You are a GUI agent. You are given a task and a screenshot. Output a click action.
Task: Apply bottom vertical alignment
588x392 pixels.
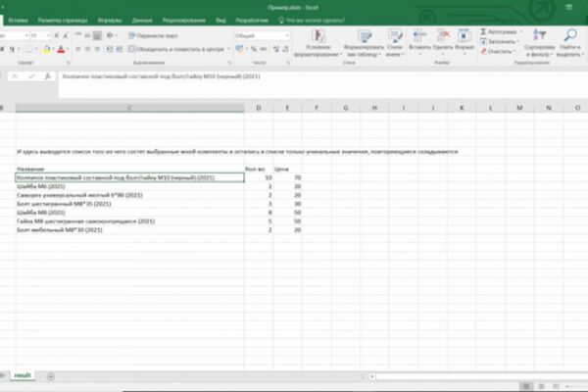[97, 35]
